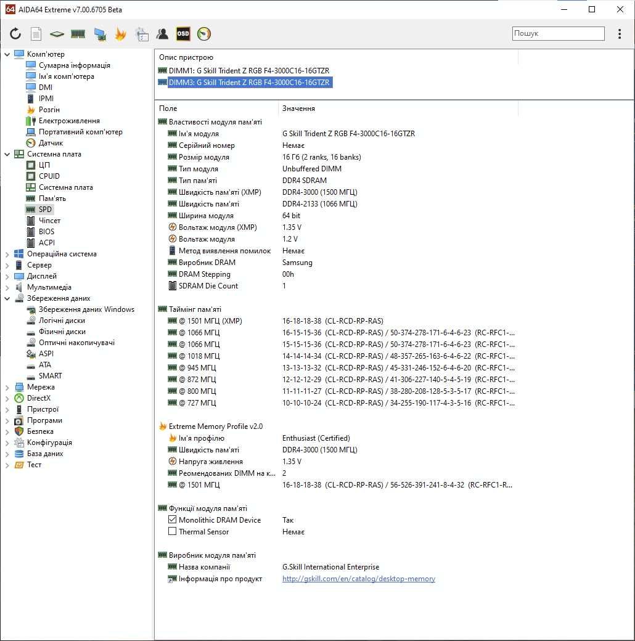Launch the flame stability test icon

pos(121,34)
